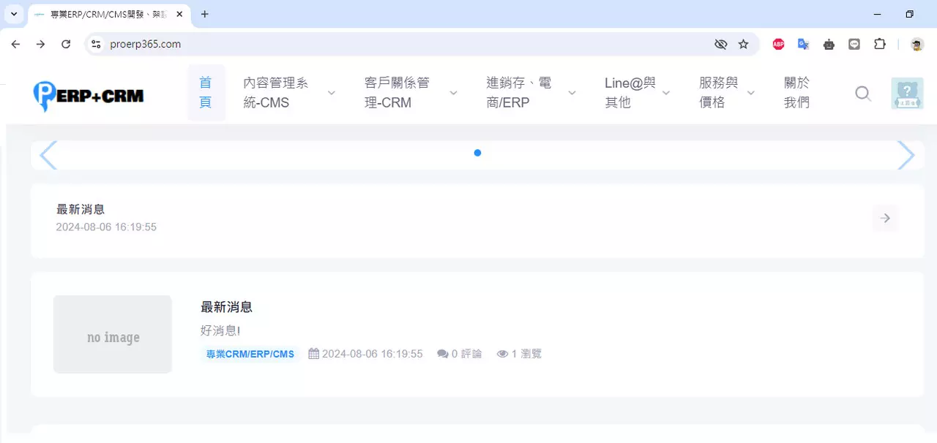Image resolution: width=937 pixels, height=443 pixels.
Task: Open the browser extensions puzzle icon
Action: pyautogui.click(x=880, y=44)
